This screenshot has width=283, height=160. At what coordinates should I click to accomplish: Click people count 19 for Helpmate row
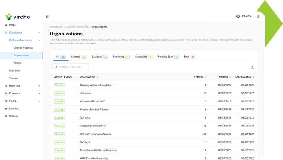(205, 93)
